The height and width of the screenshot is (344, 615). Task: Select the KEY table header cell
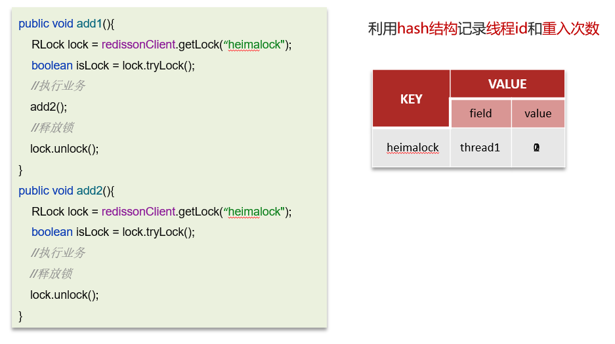[x=411, y=99]
